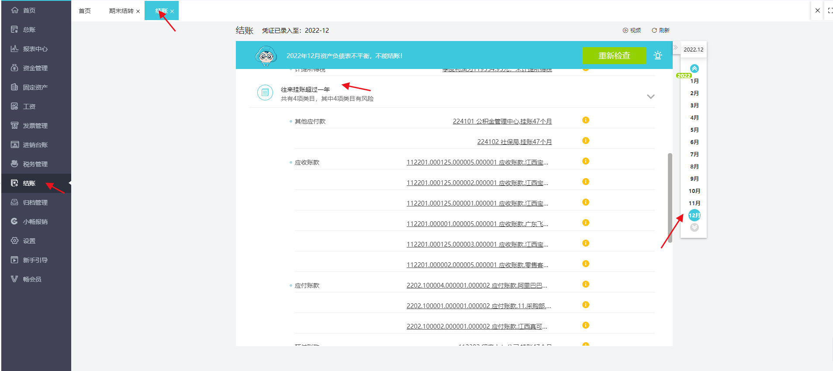Open 税务管理 in the sidebar
Screen dimensions: 833x371
35,164
